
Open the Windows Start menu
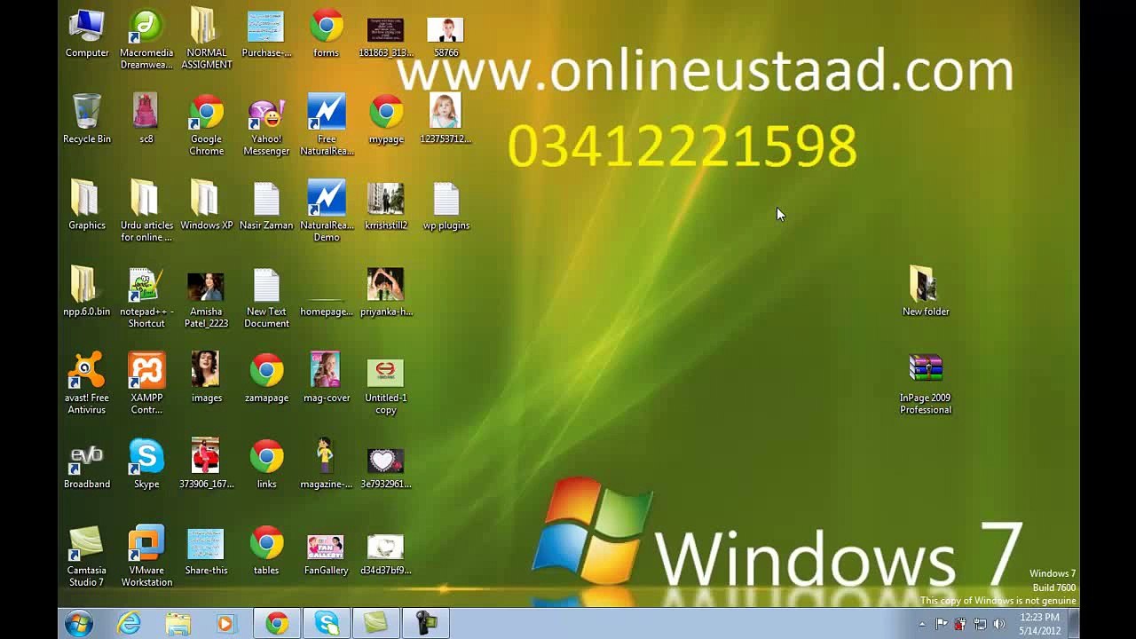click(x=79, y=624)
